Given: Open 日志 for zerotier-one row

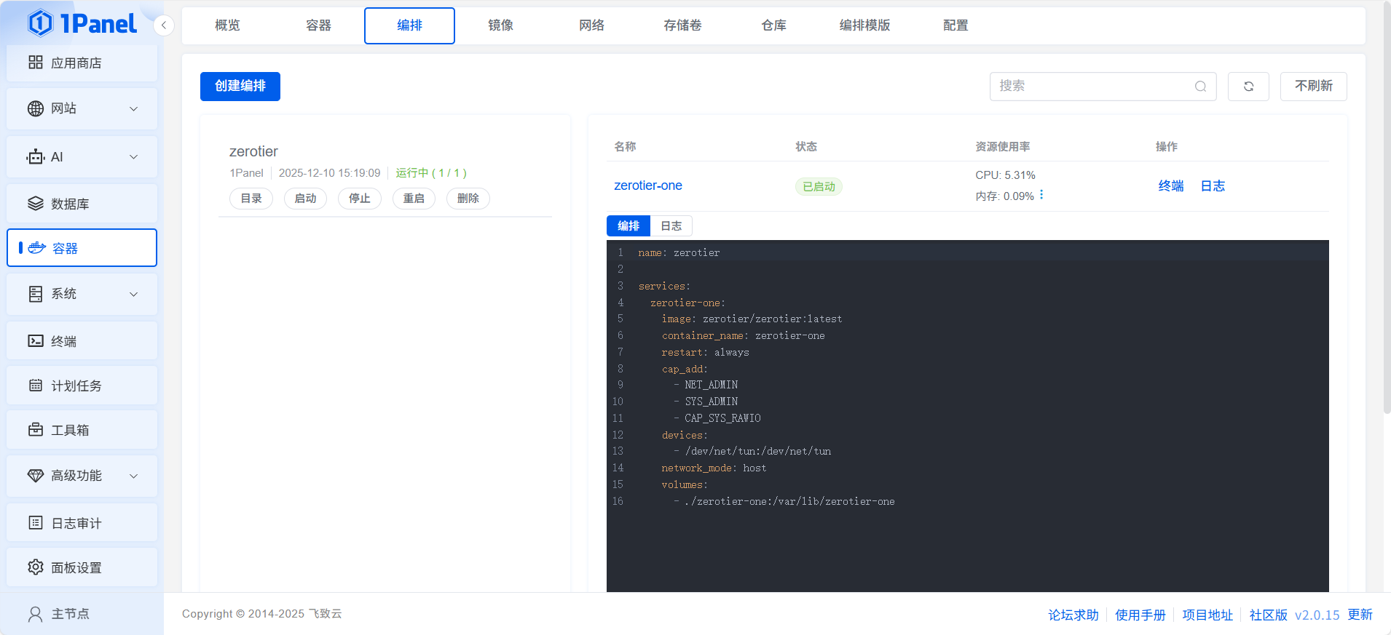Looking at the screenshot, I should 1213,186.
